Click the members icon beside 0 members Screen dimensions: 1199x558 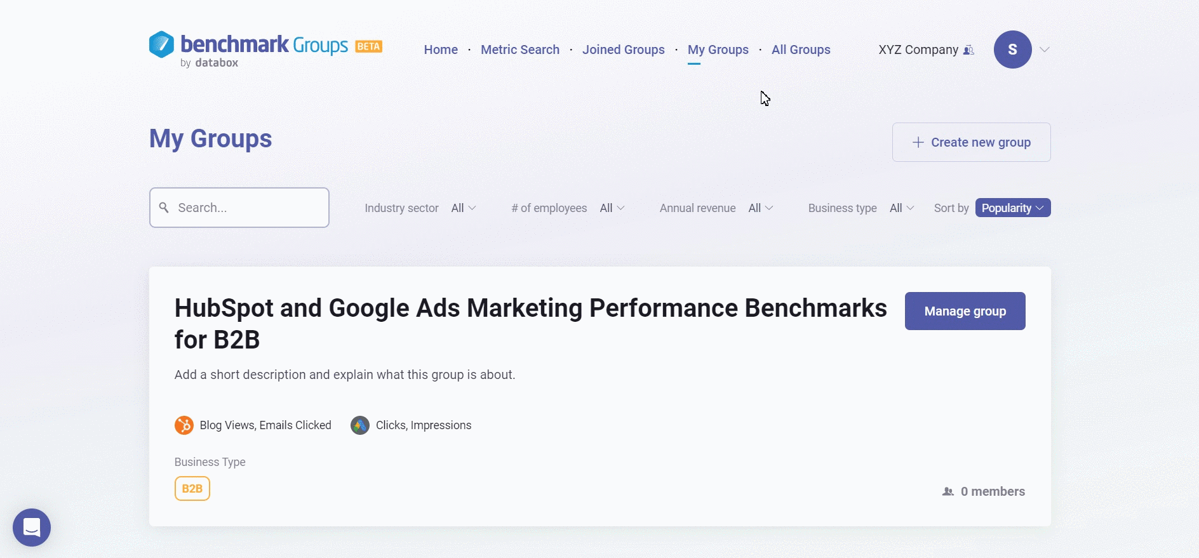[948, 491]
